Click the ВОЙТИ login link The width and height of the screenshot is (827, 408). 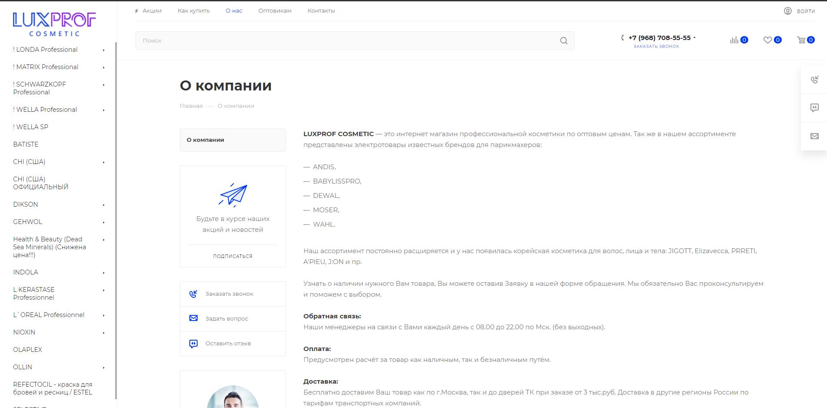pyautogui.click(x=806, y=11)
